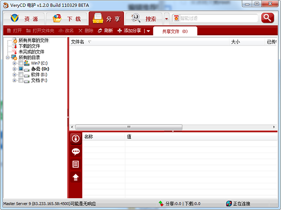Click the 改名 (Rename) toolbar button
Image resolution: width=281 pixels, height=210 pixels.
point(66,31)
